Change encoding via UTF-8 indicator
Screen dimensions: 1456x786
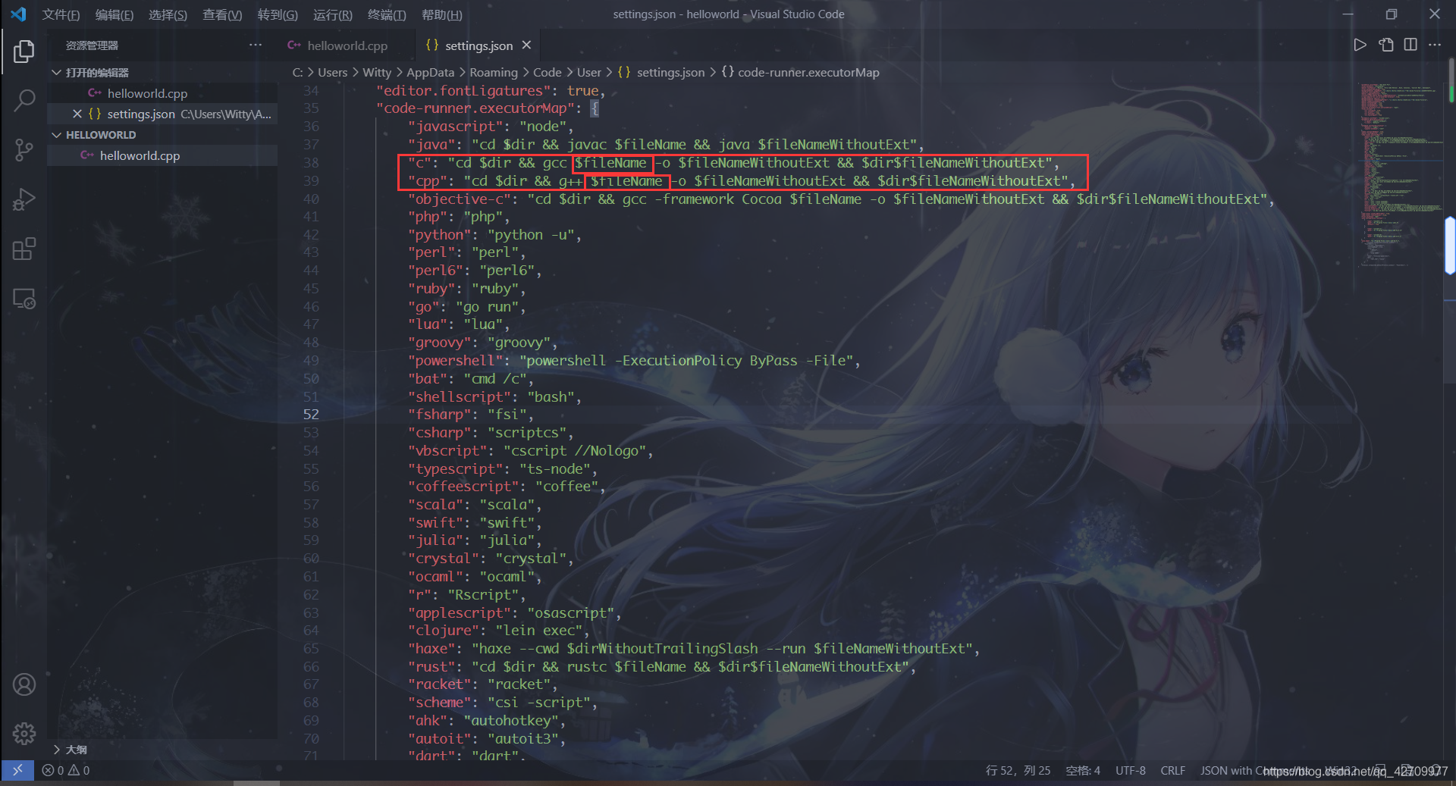pyautogui.click(x=1131, y=770)
